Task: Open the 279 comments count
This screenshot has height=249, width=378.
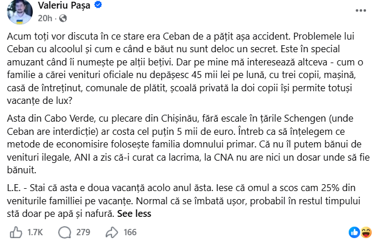Action: tap(83, 232)
